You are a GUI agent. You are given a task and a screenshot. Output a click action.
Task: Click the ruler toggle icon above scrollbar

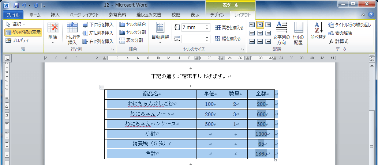pos(371,58)
